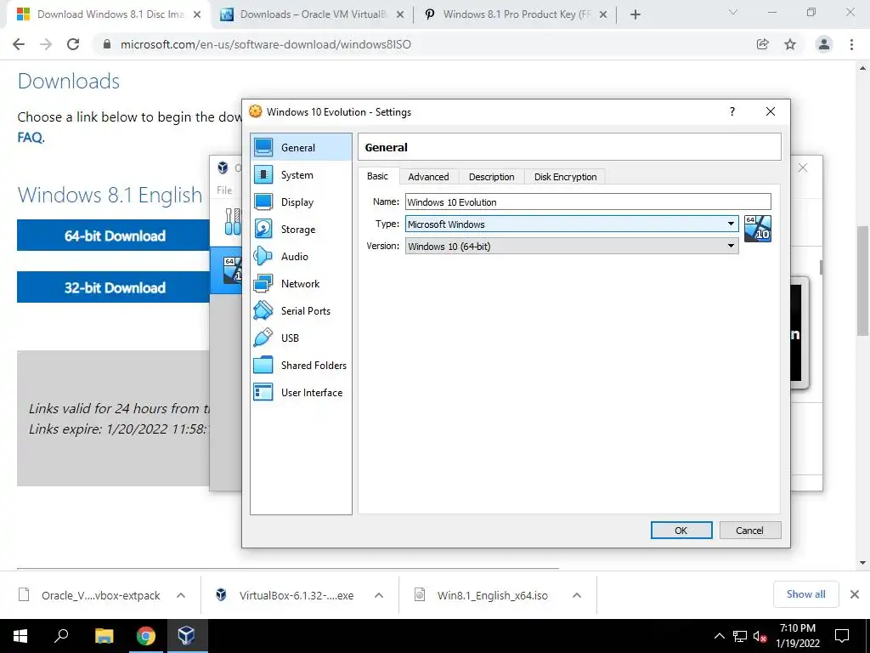Image resolution: width=870 pixels, height=653 pixels.
Task: Reload the Microsoft download page
Action: click(x=73, y=44)
